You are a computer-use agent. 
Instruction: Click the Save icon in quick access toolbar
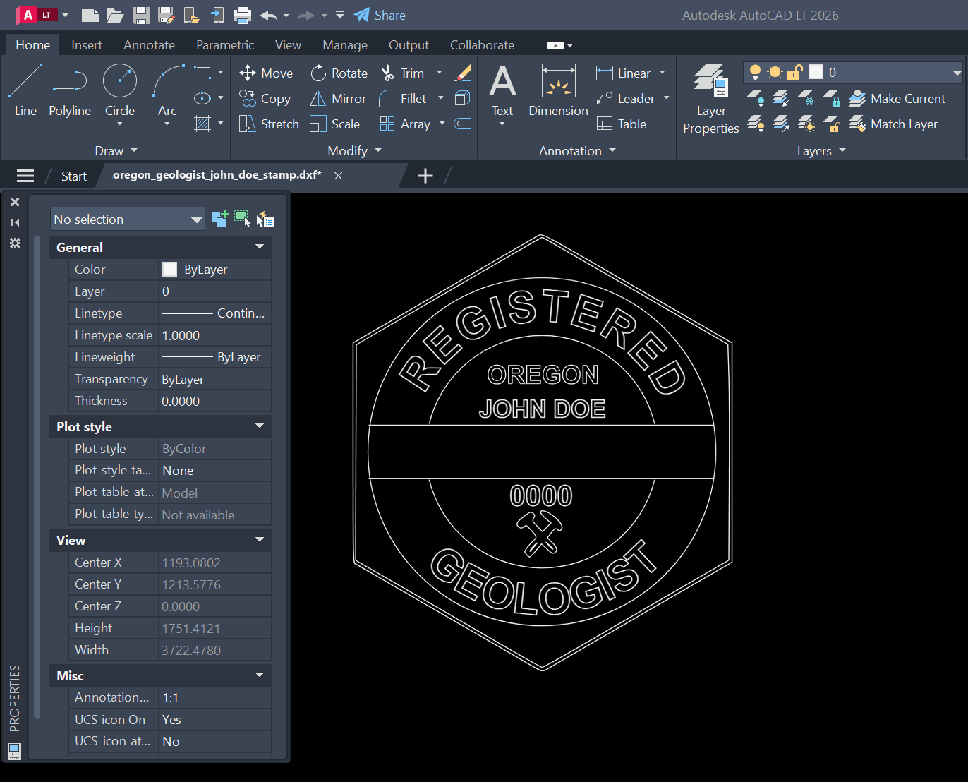[141, 15]
